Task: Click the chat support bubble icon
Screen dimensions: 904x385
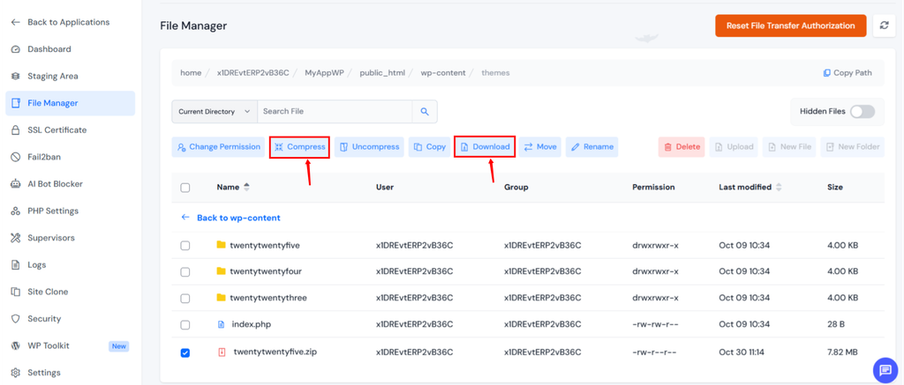Action: coord(885,369)
